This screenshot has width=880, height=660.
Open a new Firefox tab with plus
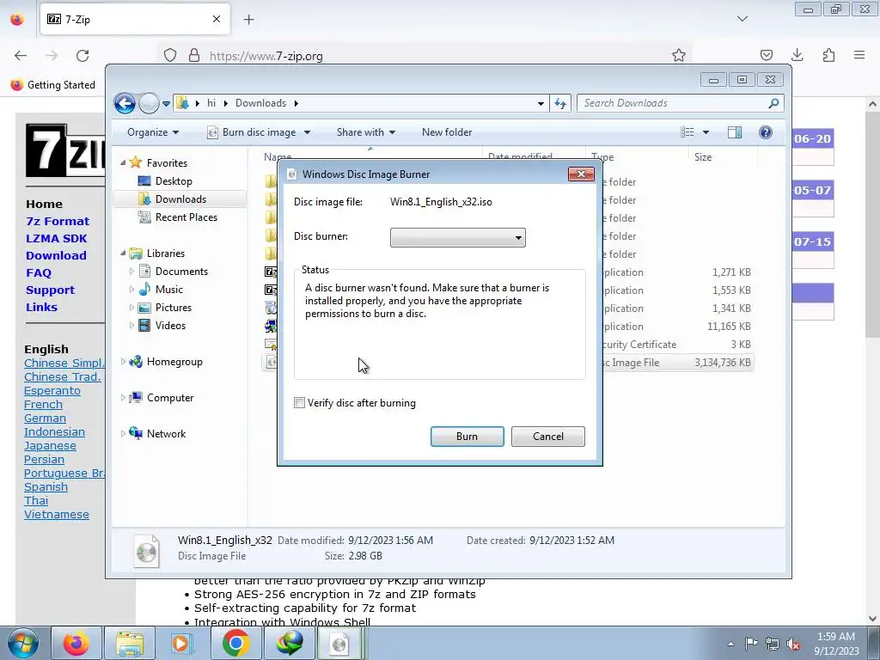(x=248, y=20)
